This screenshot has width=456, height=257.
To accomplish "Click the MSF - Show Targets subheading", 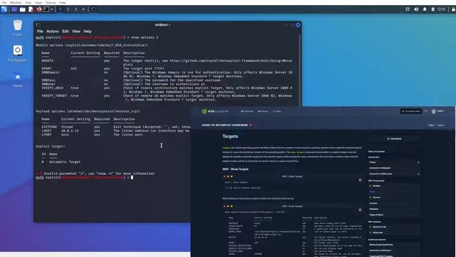I will [x=235, y=169].
